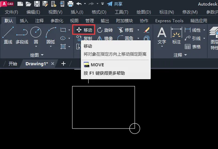Insert a 表格 table
218x149 pixels.
point(193,47)
